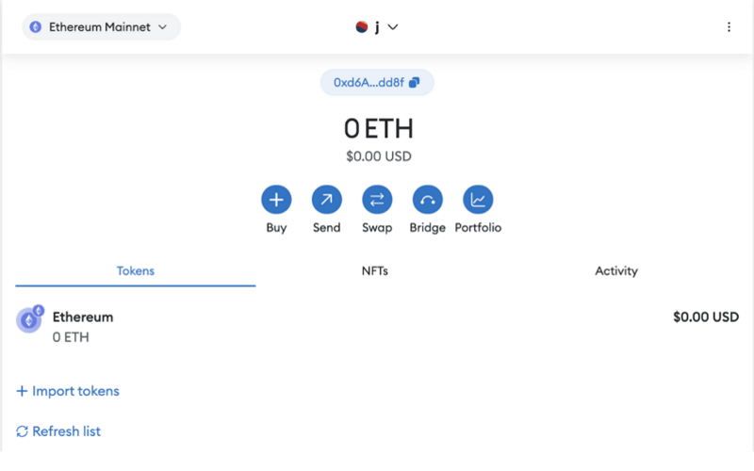Click the Swap label
Screen dimensions: 754x471
tap(377, 228)
